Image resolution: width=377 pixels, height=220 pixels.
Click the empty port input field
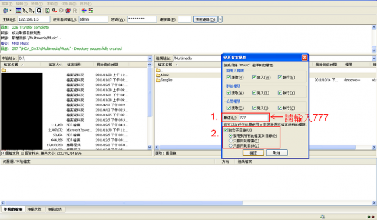[184, 19]
